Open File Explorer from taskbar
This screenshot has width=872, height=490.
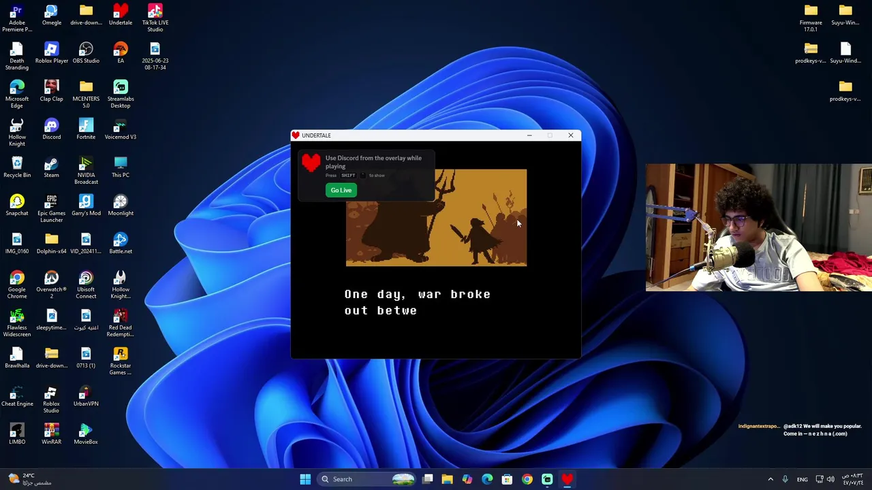click(x=447, y=479)
